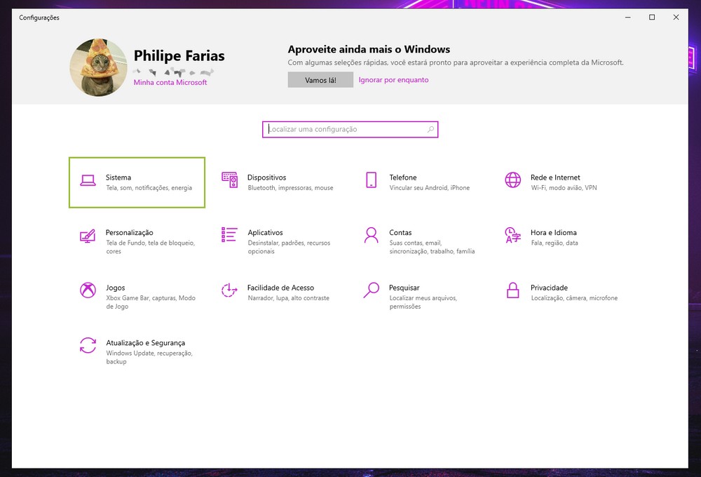Screen dimensions: 701x477
Task: Click the Philipe Farias account name
Action: click(179, 55)
